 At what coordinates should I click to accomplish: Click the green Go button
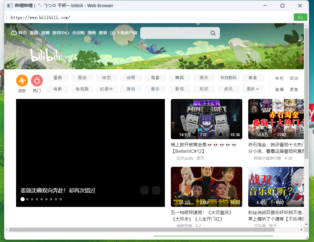[x=300, y=17]
